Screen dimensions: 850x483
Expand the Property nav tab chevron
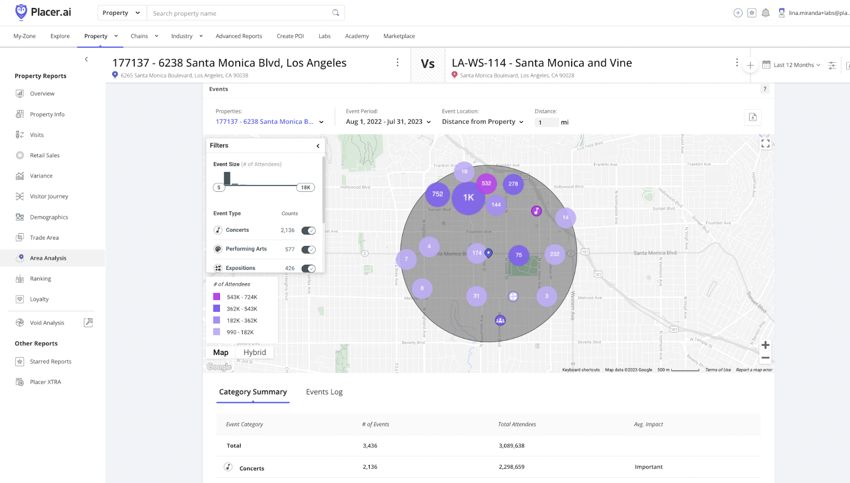tap(116, 36)
